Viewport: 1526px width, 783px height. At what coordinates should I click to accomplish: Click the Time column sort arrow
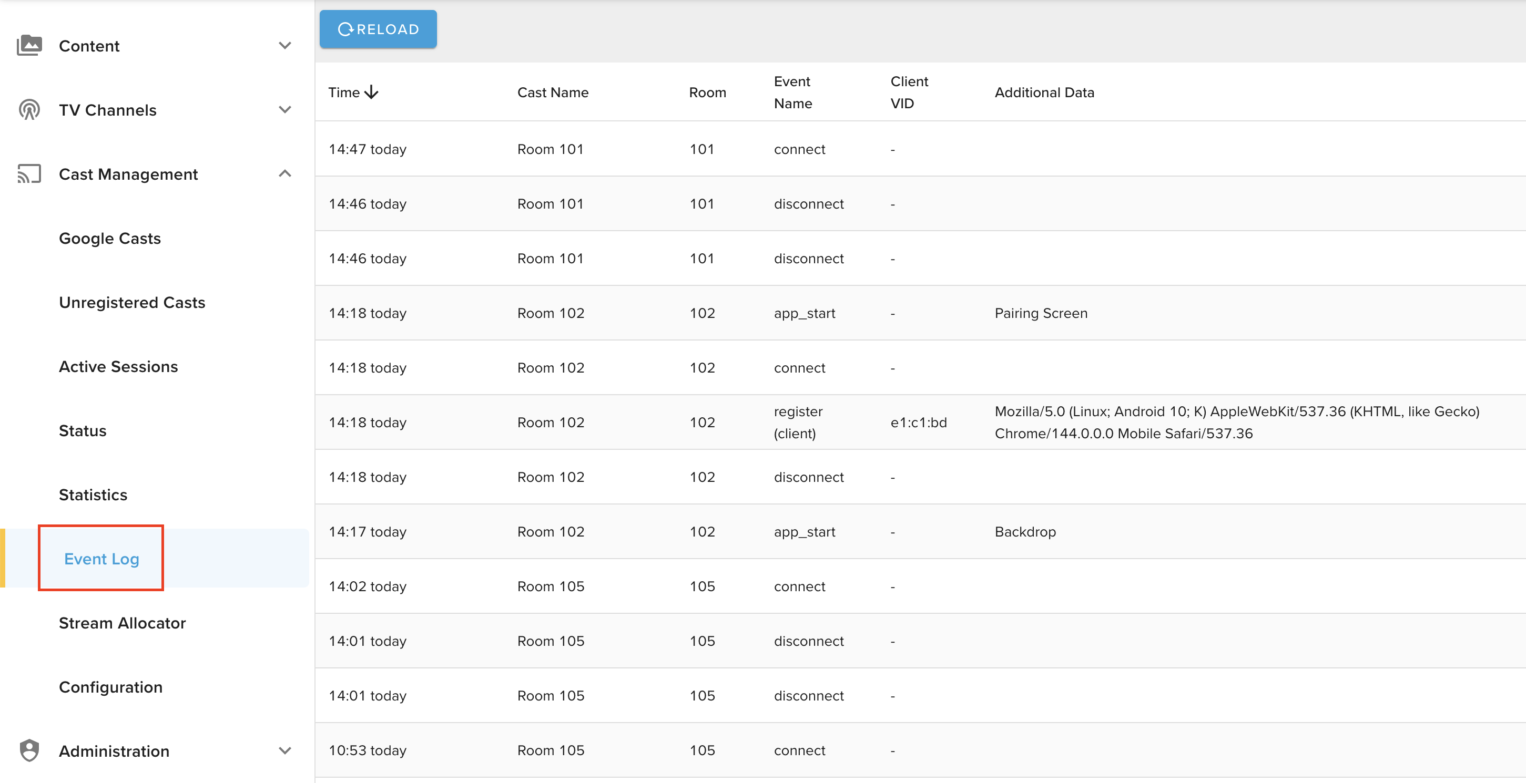[371, 92]
